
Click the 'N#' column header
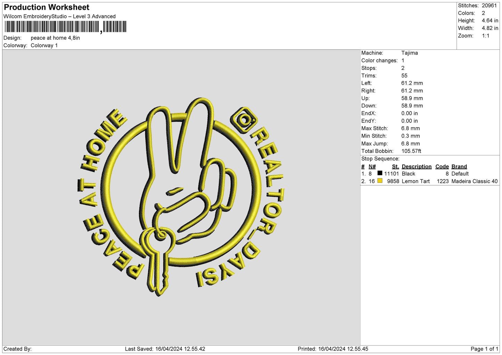click(372, 167)
